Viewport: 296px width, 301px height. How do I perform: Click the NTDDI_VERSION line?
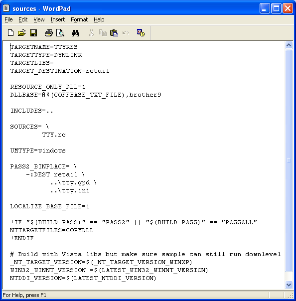[83, 278]
